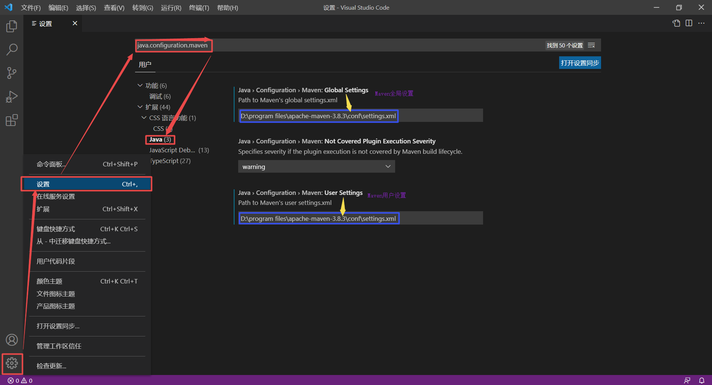Choose 用户代码片段 menu entry

[87, 261]
